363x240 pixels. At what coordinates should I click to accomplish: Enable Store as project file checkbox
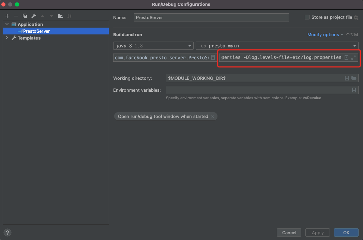tap(307, 17)
